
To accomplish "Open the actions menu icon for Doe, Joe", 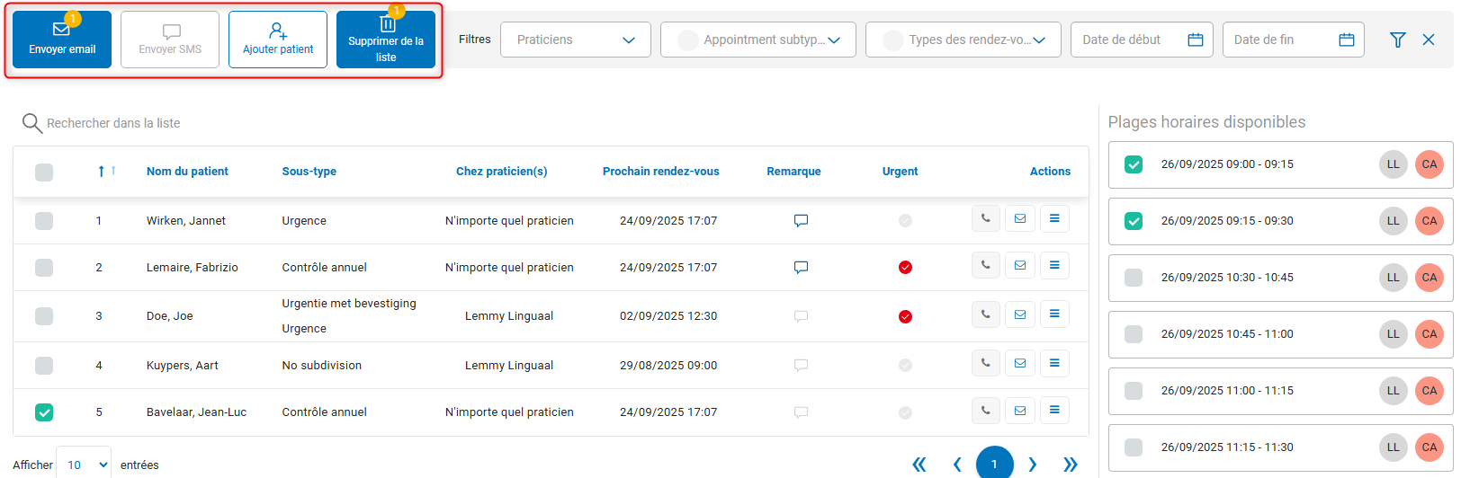I will pyautogui.click(x=1054, y=314).
